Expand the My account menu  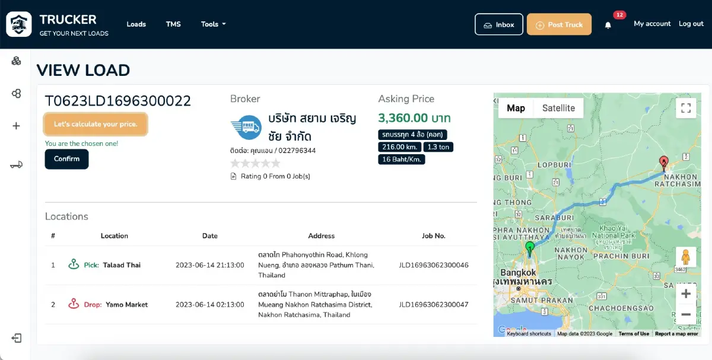[652, 24]
